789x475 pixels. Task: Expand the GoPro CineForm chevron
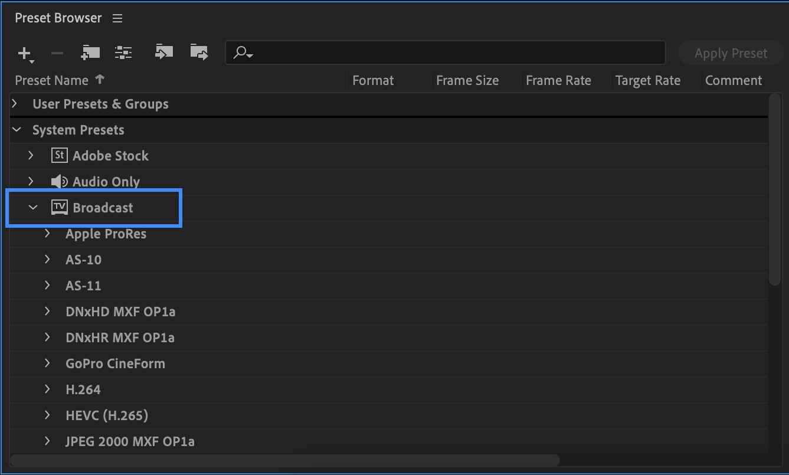[48, 363]
